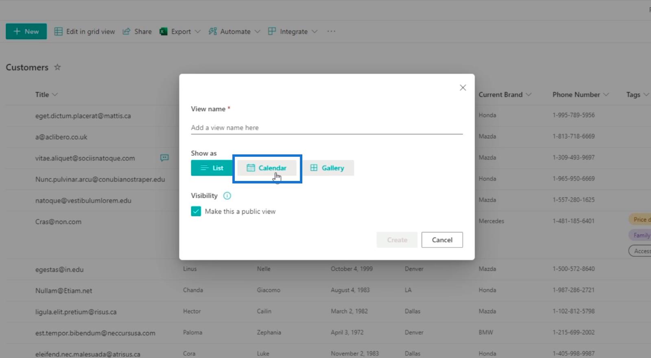Image resolution: width=651 pixels, height=358 pixels.
Task: Click the Chanda name cell
Action: tap(193, 290)
